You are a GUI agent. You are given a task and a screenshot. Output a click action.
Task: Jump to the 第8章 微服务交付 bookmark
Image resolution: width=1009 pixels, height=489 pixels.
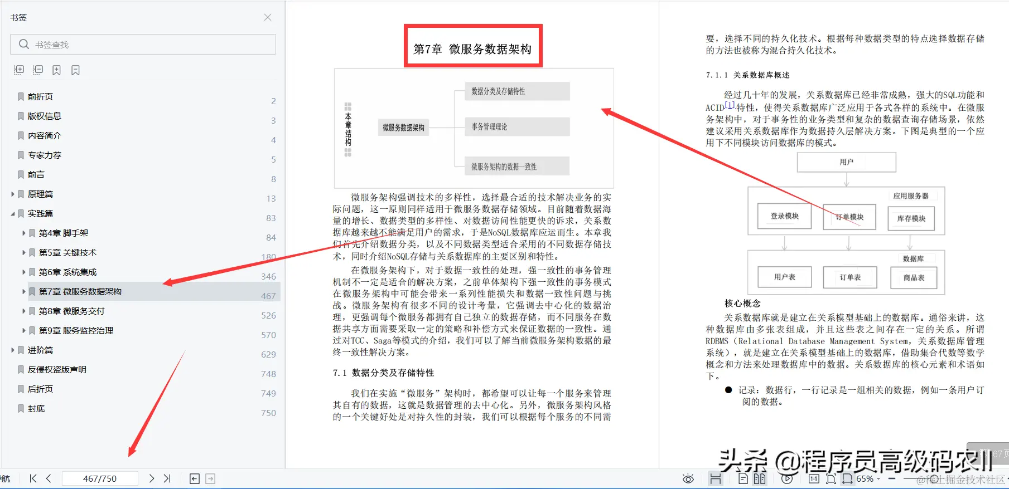tap(72, 311)
